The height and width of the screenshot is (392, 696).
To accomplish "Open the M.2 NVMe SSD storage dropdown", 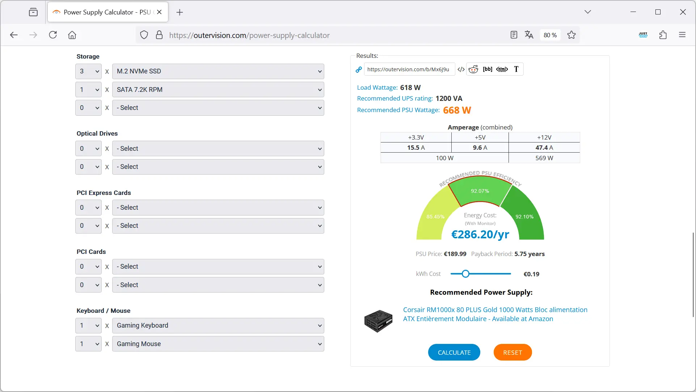I will click(x=218, y=71).
